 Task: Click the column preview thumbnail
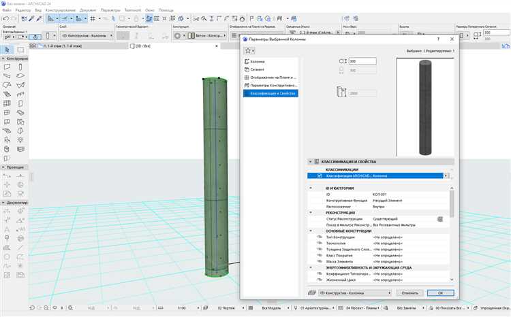point(425,107)
